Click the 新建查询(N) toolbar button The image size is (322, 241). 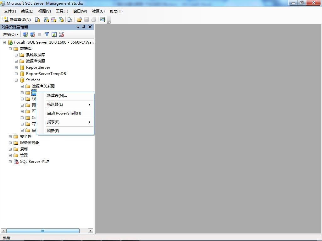[17, 19]
